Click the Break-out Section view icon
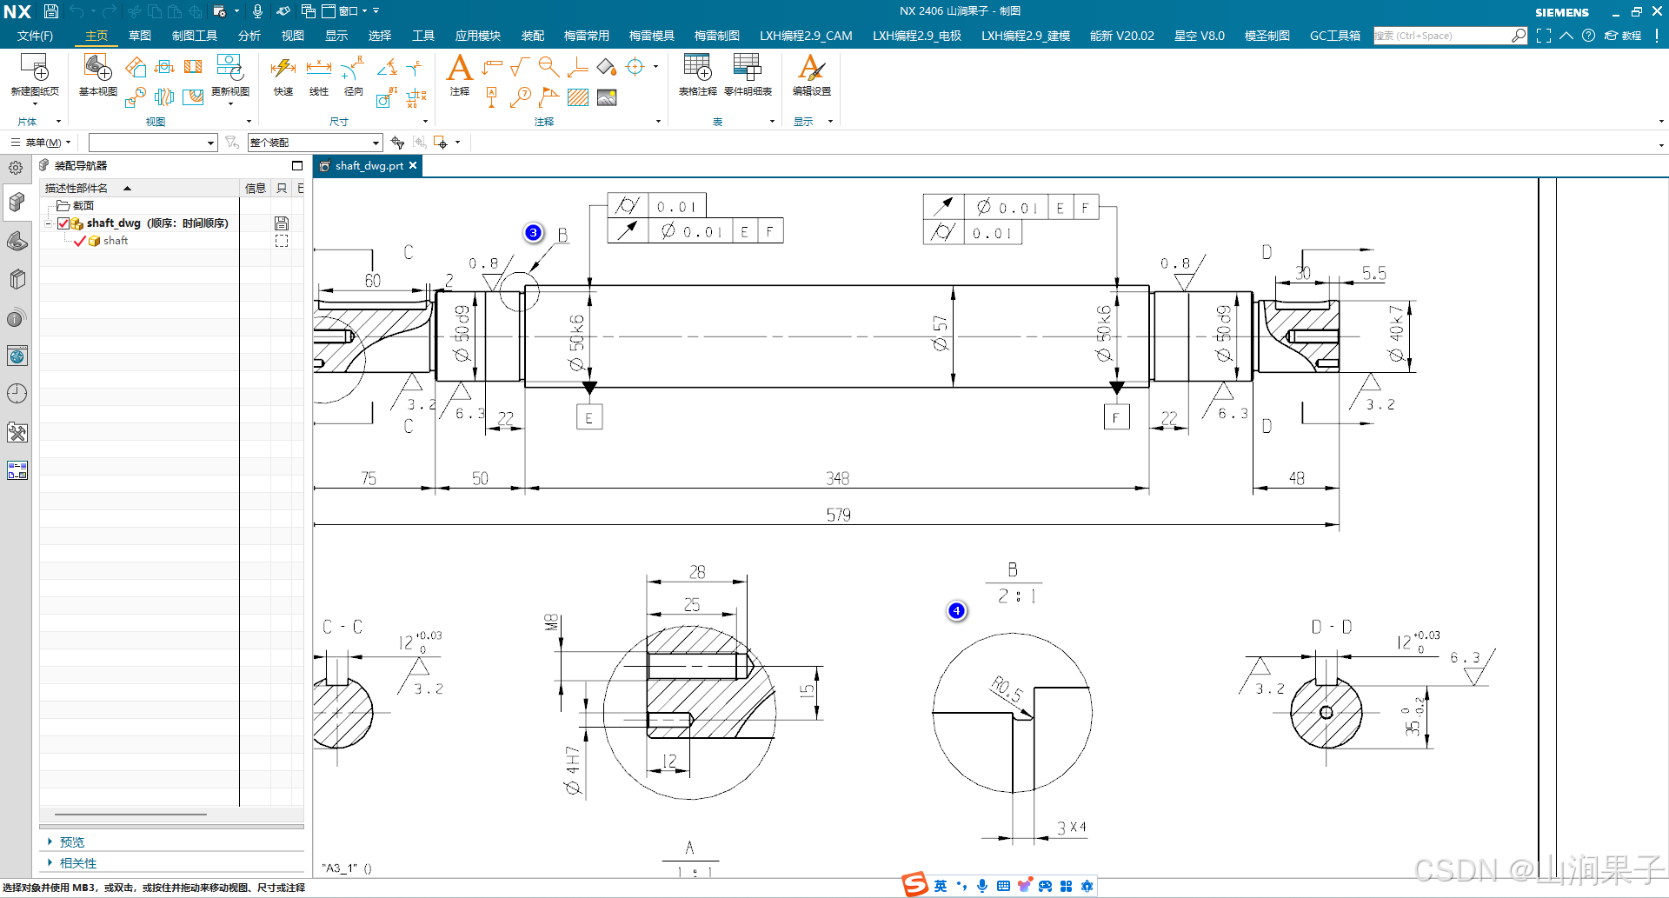This screenshot has height=898, width=1669. [193, 97]
